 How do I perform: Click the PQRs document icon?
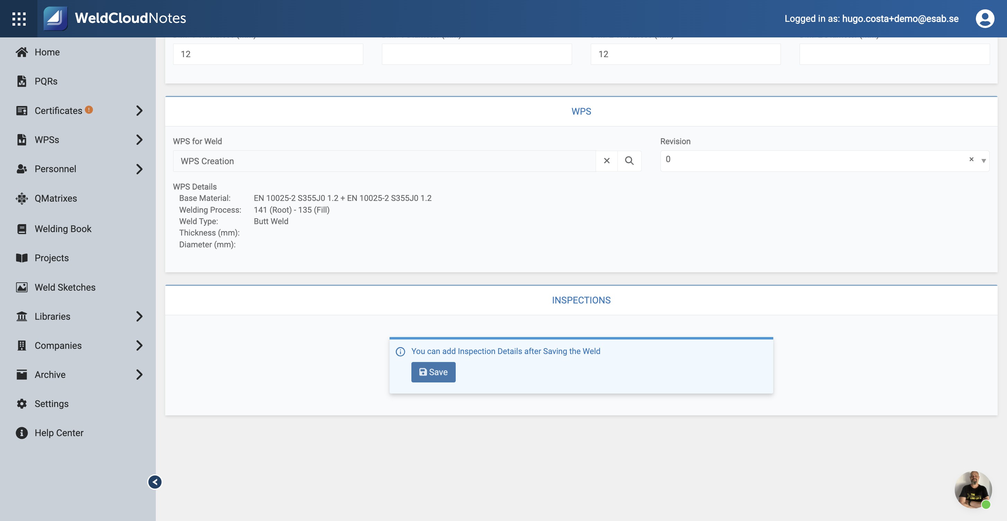[22, 81]
